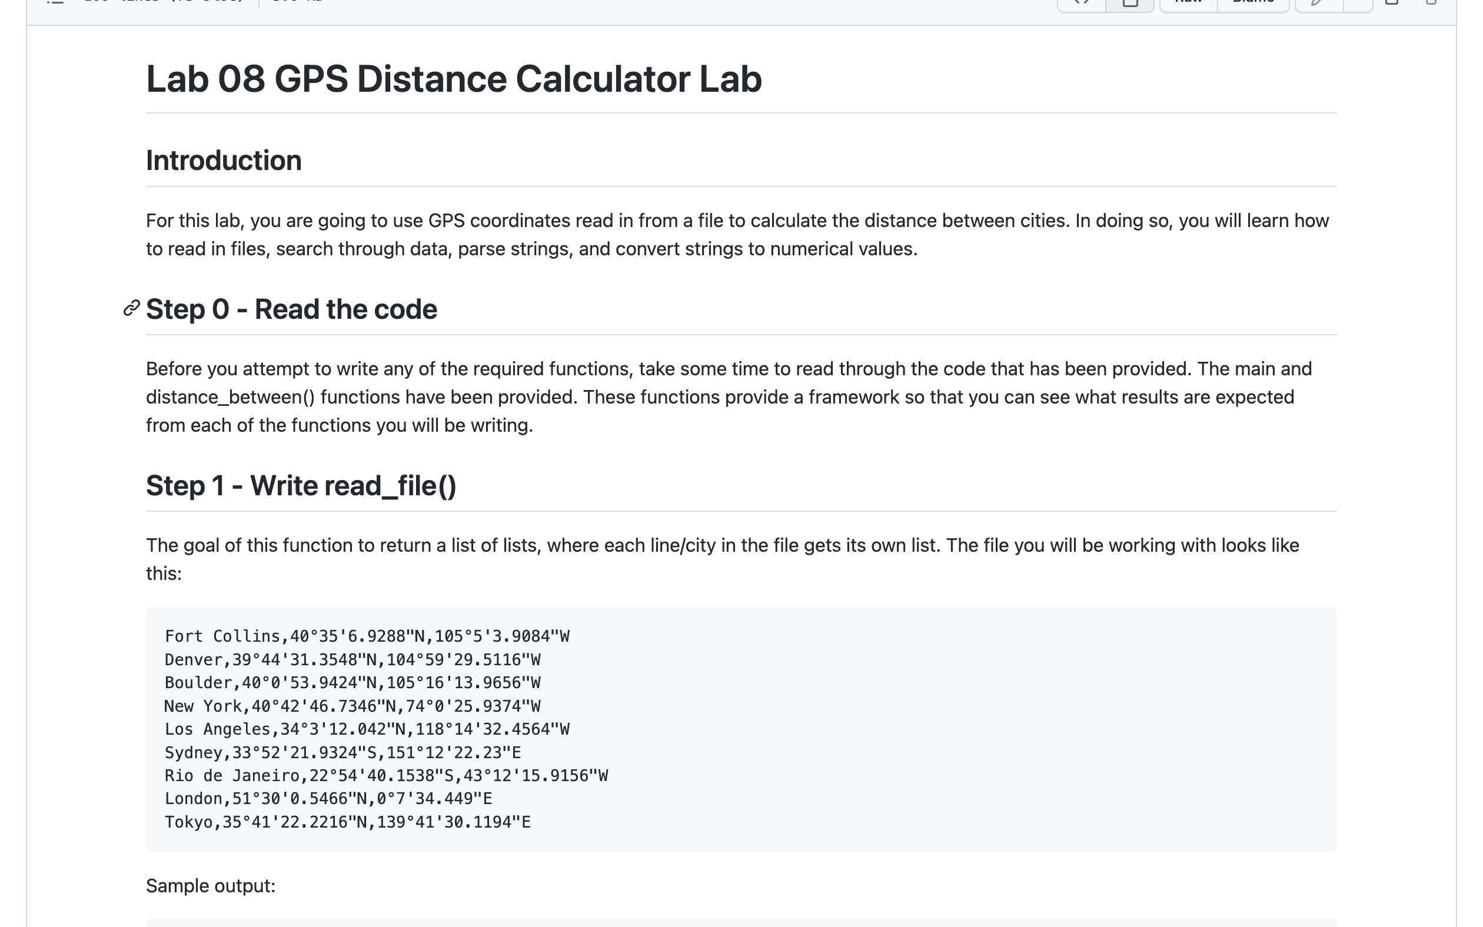The width and height of the screenshot is (1483, 927).
Task: Open the file outline icon
Action: [x=56, y=2]
